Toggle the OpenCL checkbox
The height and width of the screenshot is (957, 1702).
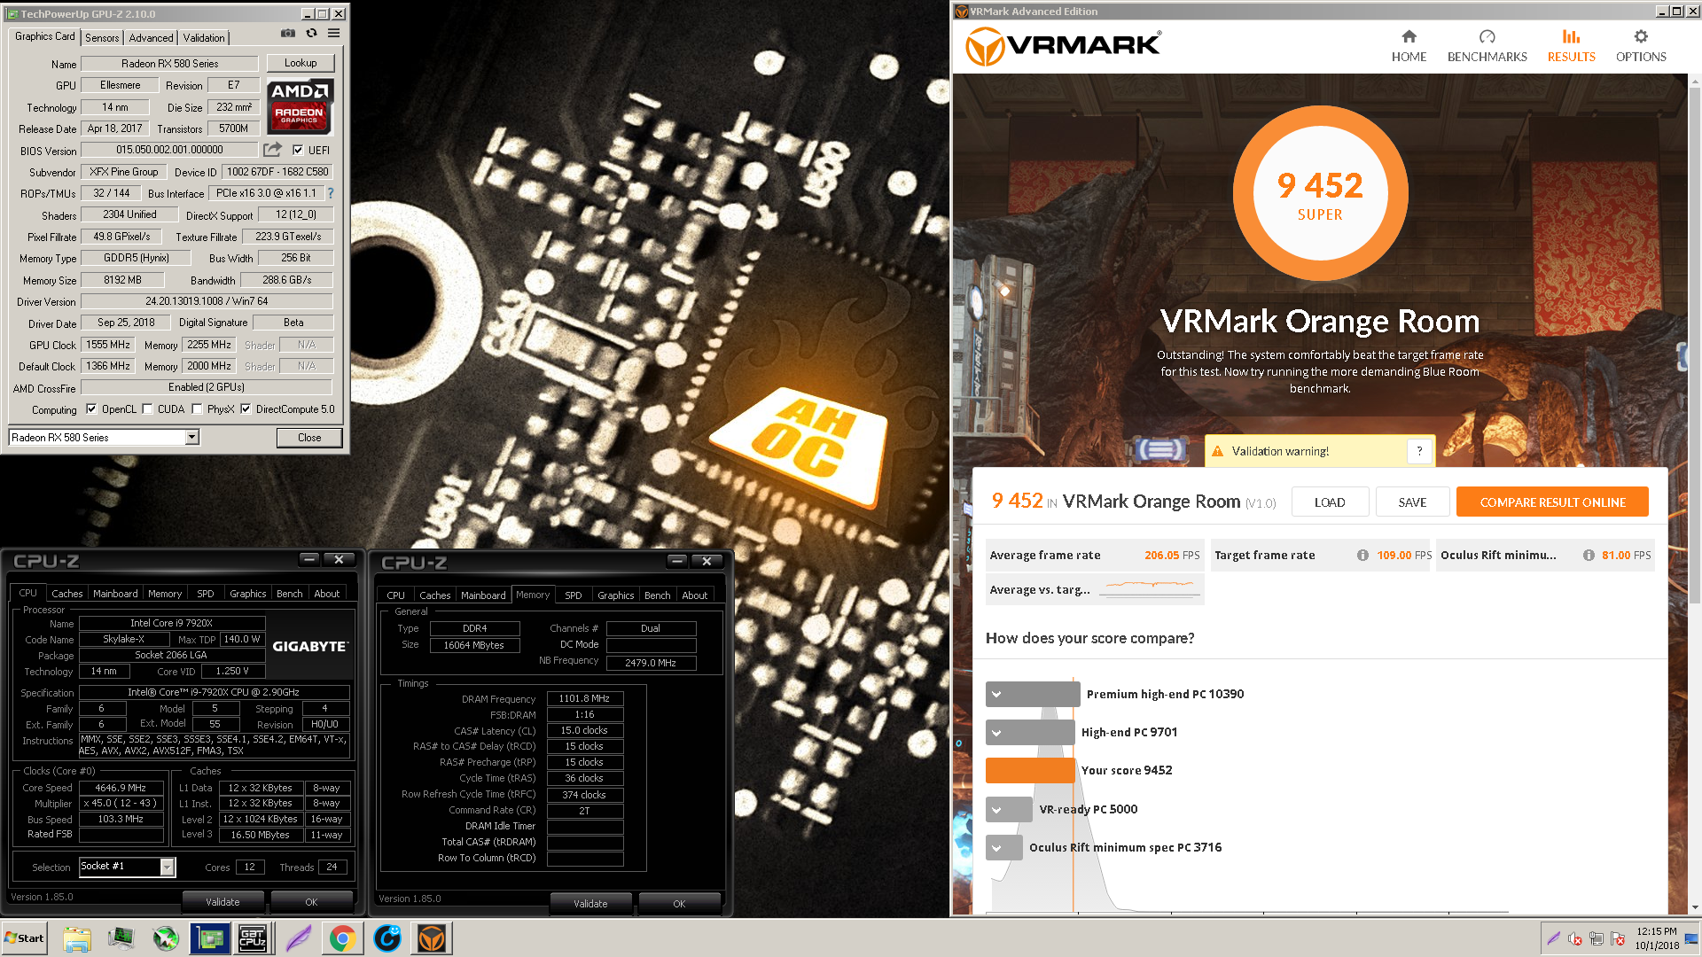(x=91, y=409)
